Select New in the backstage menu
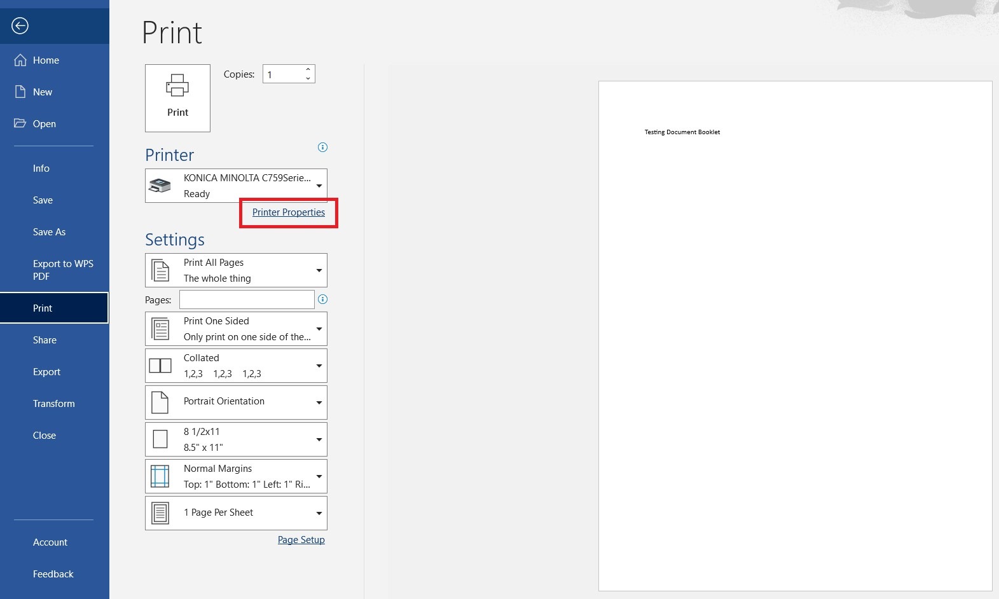The image size is (999, 599). click(43, 92)
